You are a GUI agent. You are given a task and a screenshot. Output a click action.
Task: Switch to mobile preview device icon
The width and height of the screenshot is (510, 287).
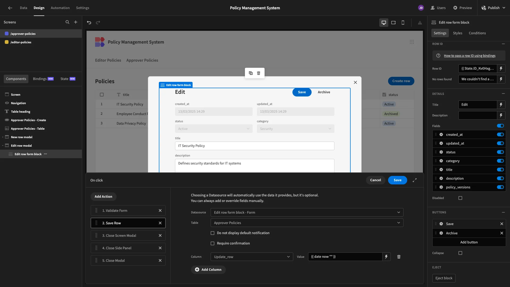(x=403, y=23)
